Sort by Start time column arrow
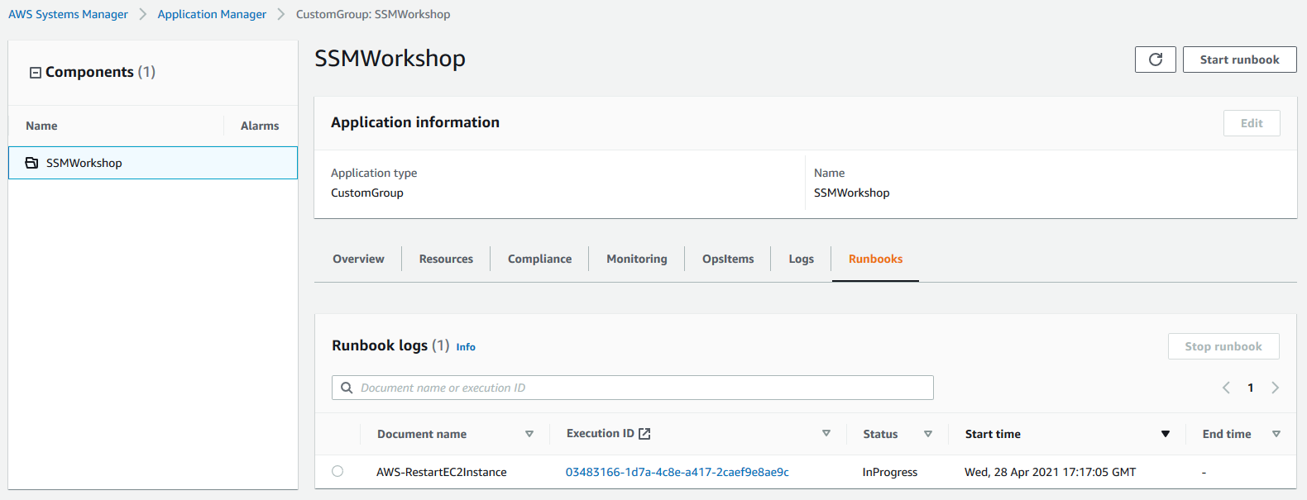Image resolution: width=1307 pixels, height=500 pixels. 1166,434
